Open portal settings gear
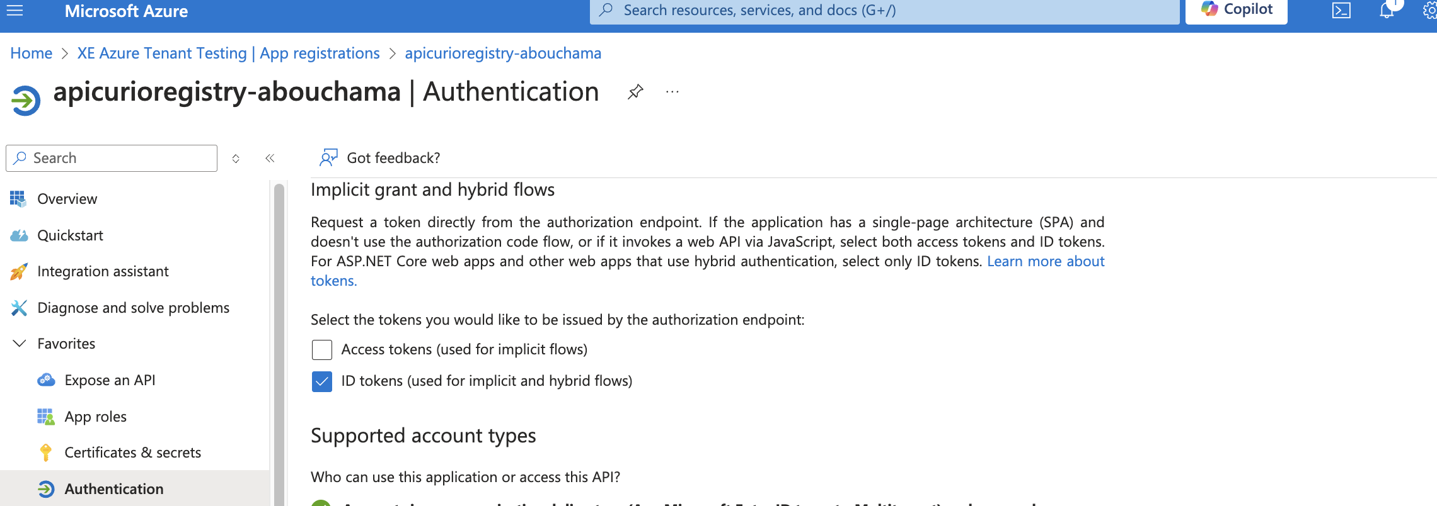1437x506 pixels. 1429,10
